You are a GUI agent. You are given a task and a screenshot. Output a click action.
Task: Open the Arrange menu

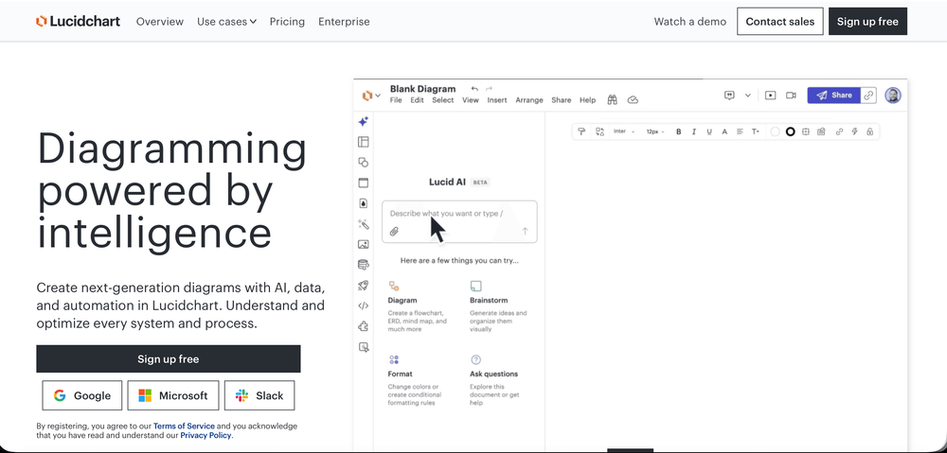[529, 100]
